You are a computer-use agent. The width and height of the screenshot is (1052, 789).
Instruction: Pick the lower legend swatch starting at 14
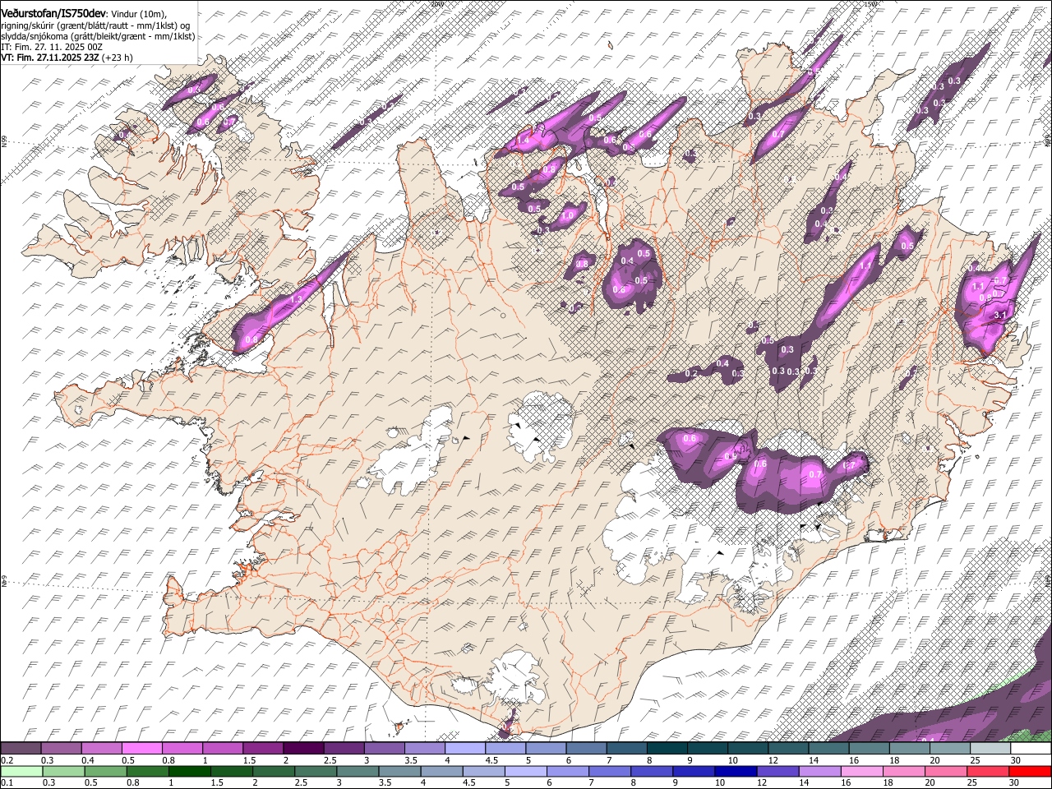point(820,772)
